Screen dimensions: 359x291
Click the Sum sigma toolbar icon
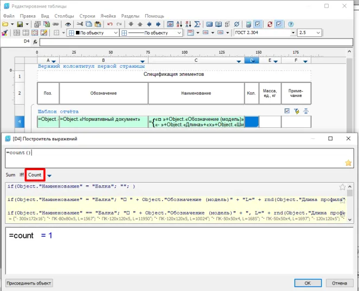[197, 24]
